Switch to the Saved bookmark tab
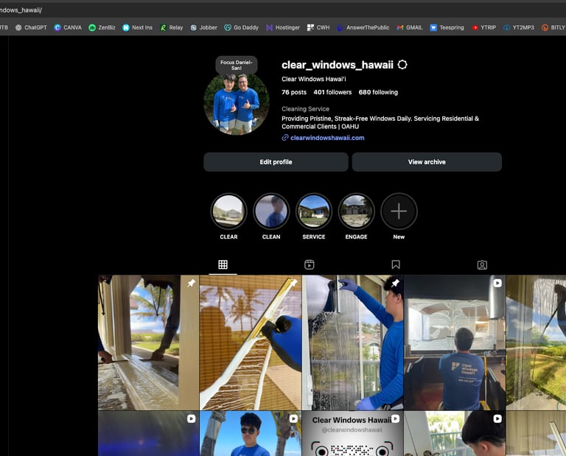566x456 pixels. coord(396,264)
